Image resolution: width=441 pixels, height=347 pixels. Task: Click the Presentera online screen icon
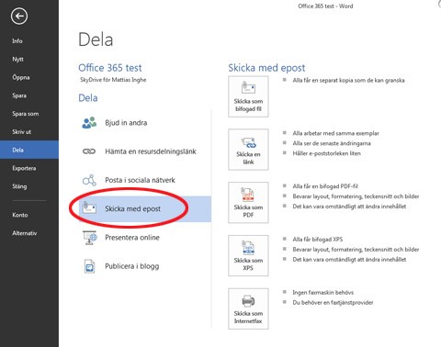click(x=89, y=238)
